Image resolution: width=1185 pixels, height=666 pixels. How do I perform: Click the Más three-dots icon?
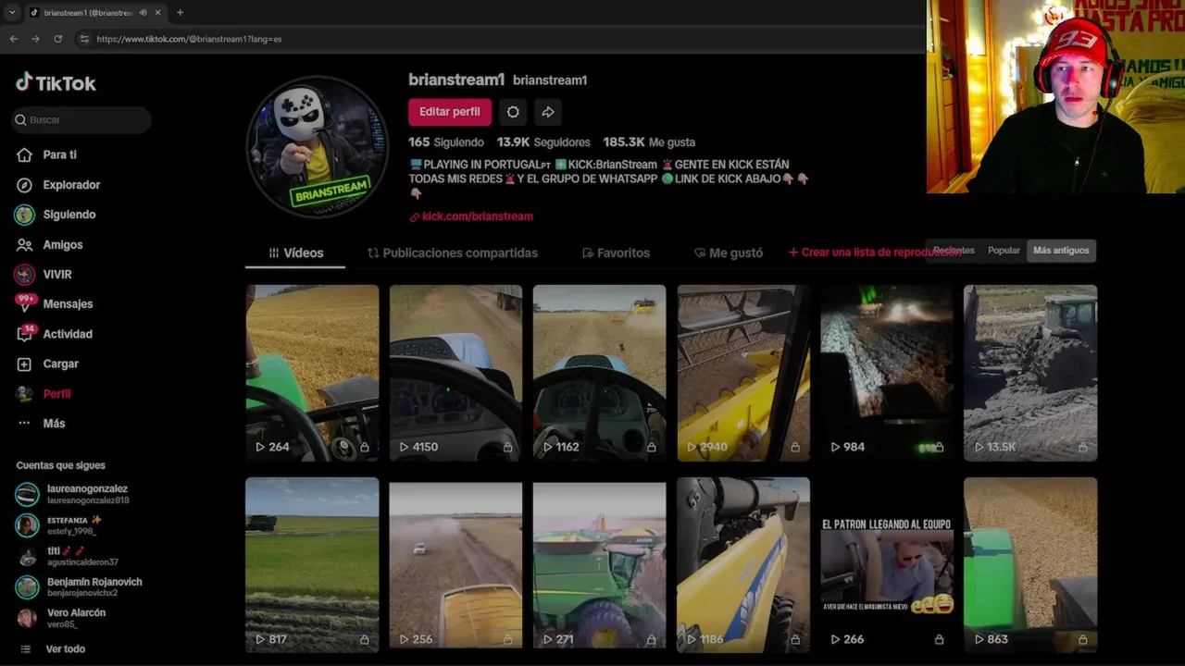coord(25,424)
